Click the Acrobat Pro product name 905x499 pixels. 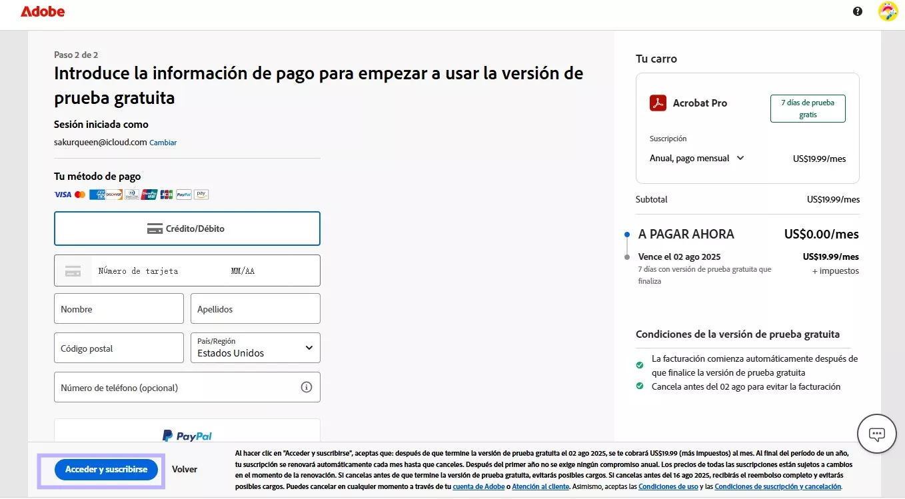[x=700, y=103]
